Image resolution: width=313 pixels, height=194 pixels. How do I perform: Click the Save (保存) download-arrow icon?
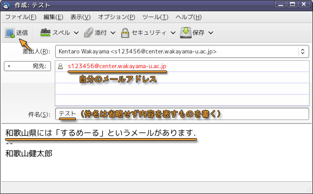186,33
